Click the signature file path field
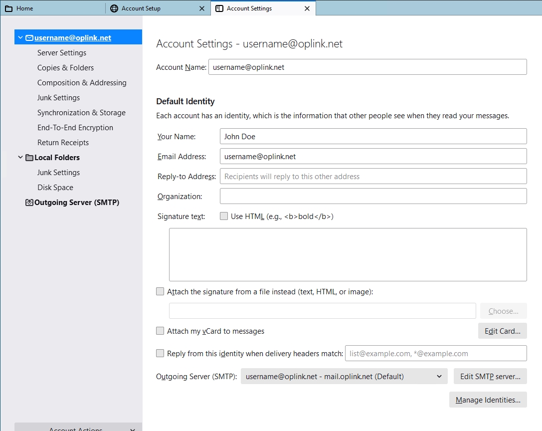 point(322,311)
